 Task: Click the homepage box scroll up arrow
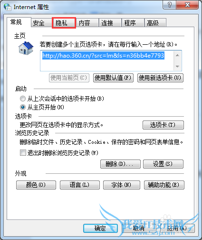click(x=177, y=55)
